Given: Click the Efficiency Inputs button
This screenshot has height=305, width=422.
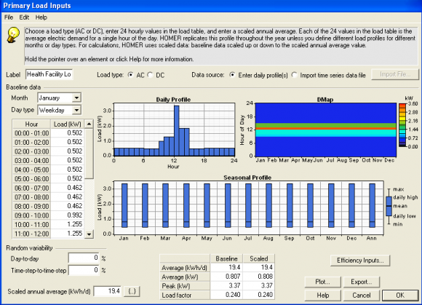Looking at the screenshot, I should click(x=360, y=261).
